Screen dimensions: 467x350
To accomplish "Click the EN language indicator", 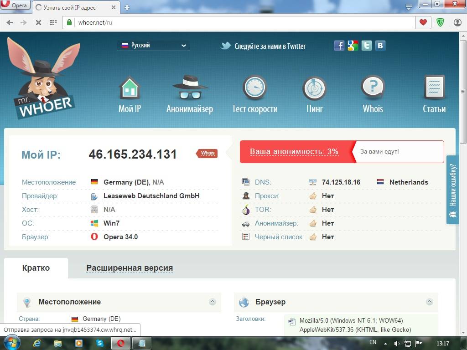I will [373, 342].
